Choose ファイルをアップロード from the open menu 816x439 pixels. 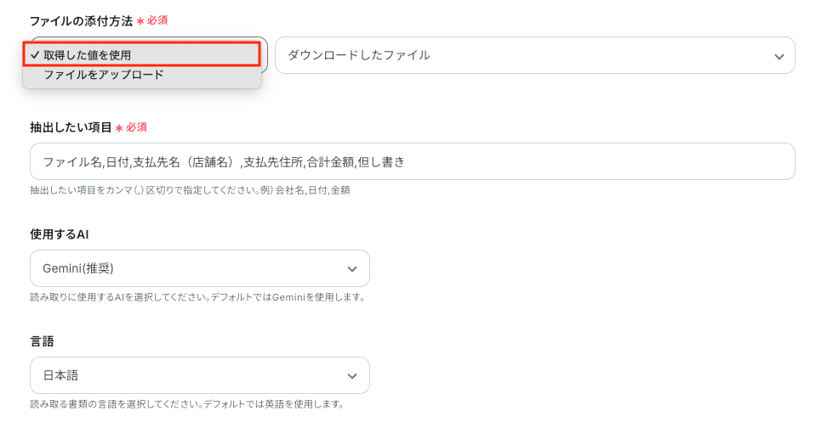[104, 75]
